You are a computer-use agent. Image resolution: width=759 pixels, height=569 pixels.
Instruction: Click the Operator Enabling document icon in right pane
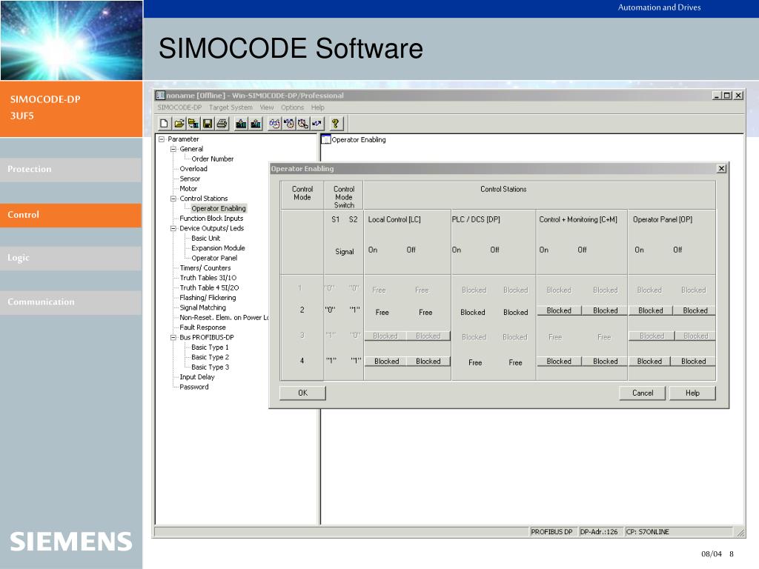326,139
